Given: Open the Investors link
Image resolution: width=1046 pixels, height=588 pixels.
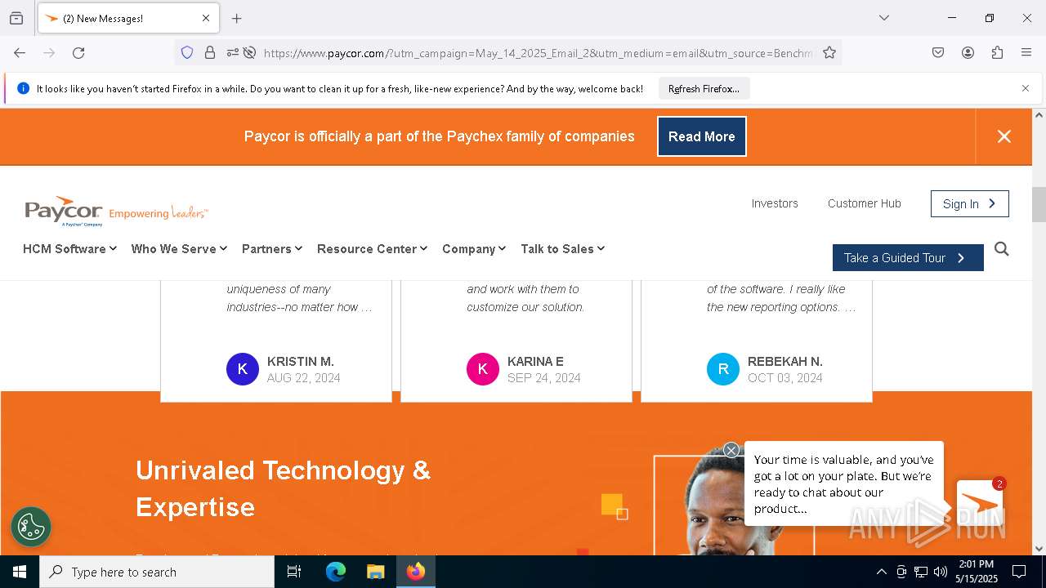Looking at the screenshot, I should (x=775, y=203).
